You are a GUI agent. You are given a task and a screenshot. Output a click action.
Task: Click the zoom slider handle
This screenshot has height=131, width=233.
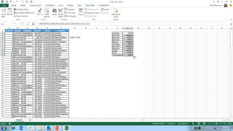217,124
